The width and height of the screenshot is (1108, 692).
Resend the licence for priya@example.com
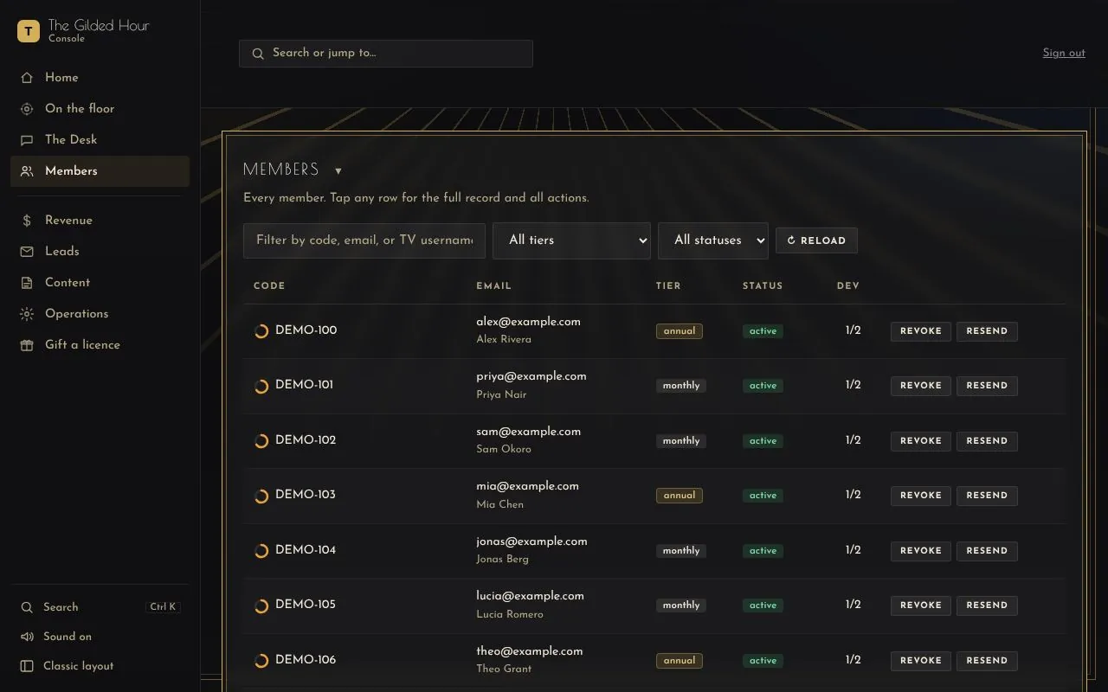(987, 386)
